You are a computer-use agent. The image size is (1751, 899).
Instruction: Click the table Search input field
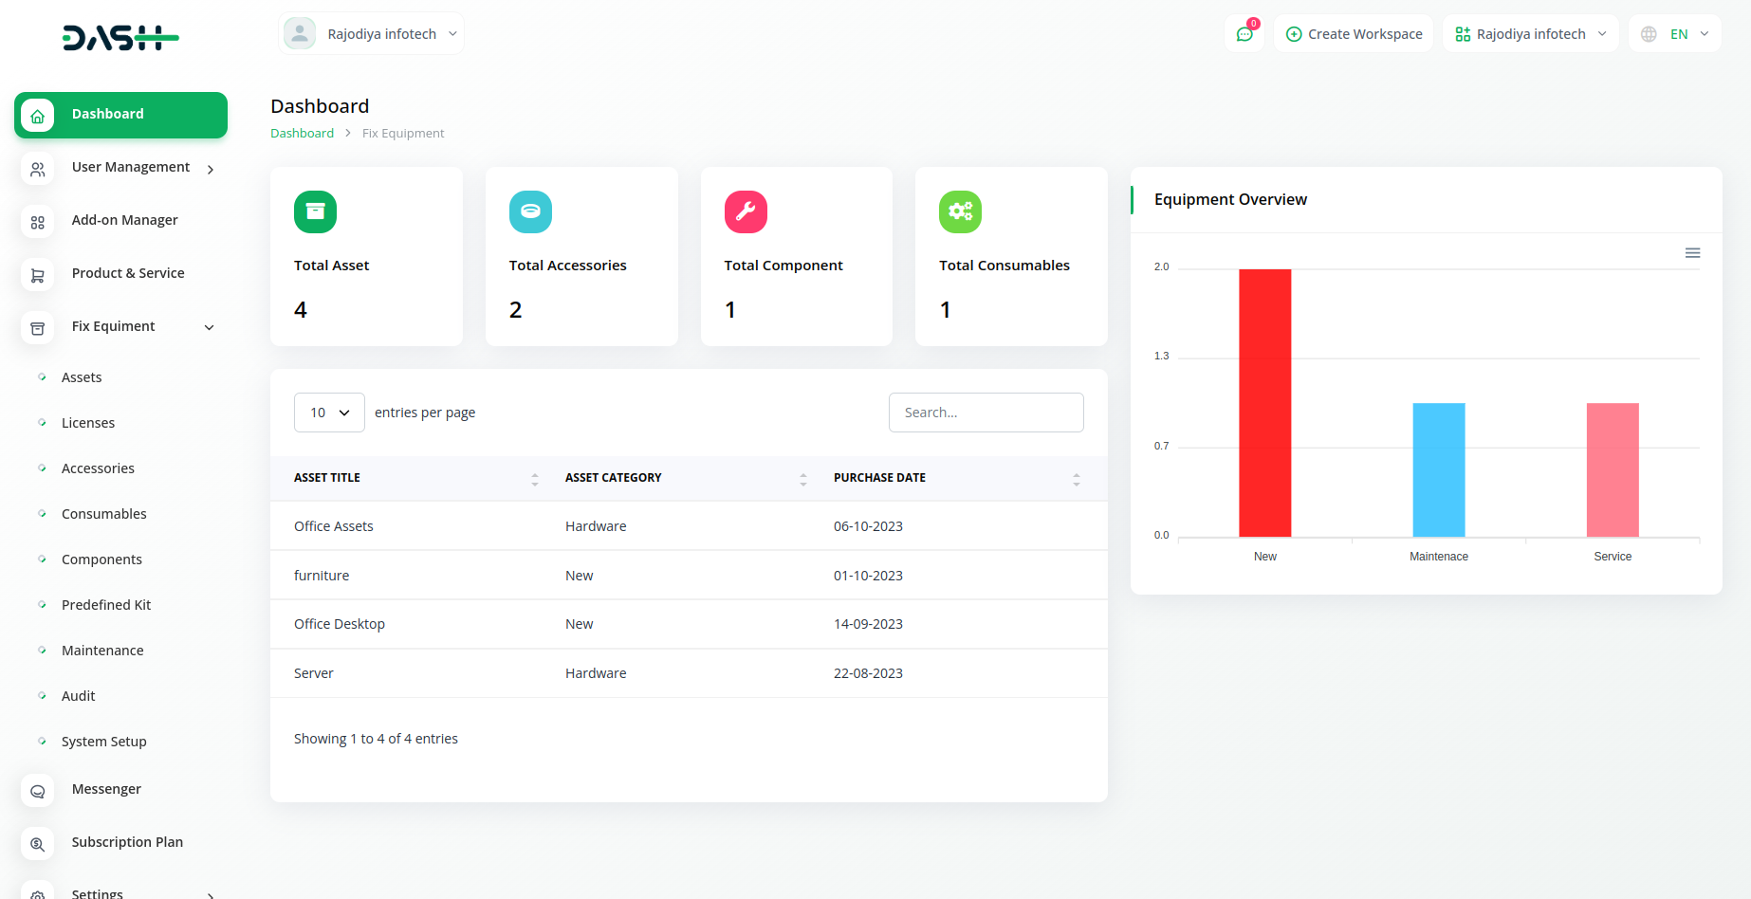[x=986, y=413]
